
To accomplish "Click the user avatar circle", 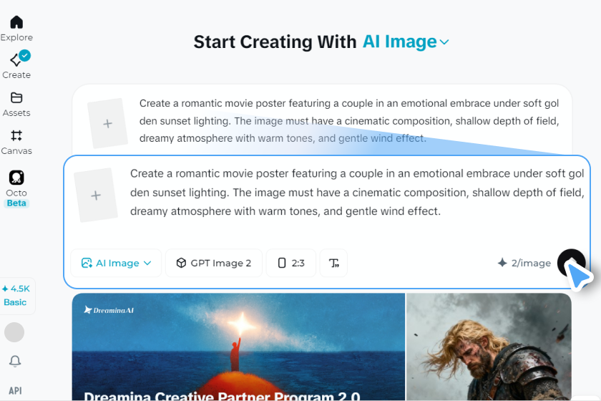I will click(14, 332).
